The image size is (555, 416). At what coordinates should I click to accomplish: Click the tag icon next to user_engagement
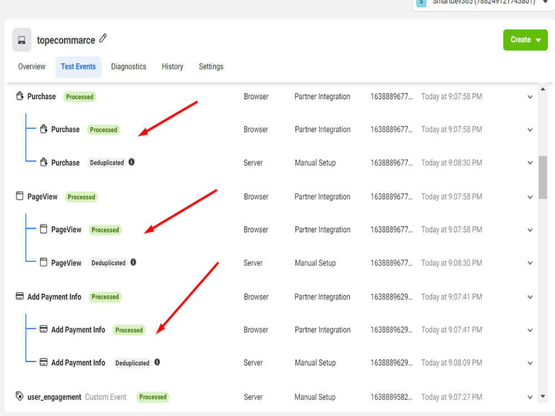click(x=19, y=397)
